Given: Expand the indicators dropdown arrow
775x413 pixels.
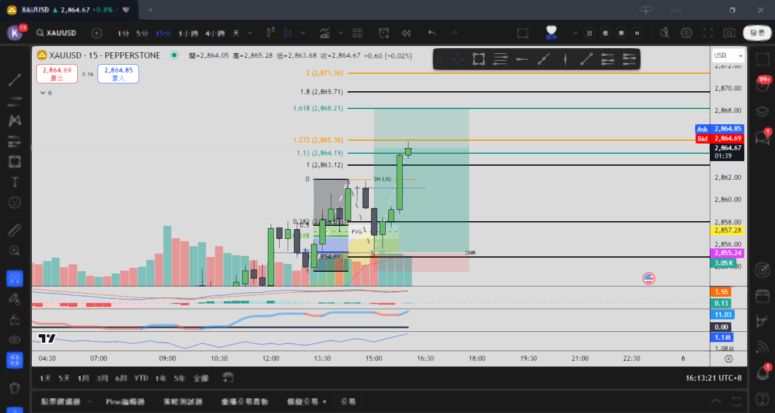Looking at the screenshot, I should click(342, 33).
